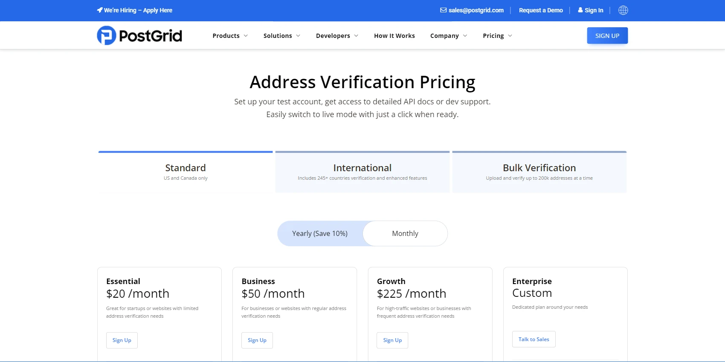Open Request a Demo link
The image size is (725, 362).
point(541,10)
